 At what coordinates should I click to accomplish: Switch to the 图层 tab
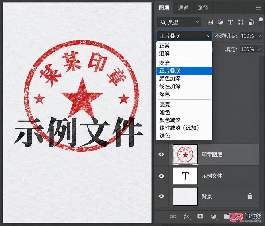[x=164, y=8]
